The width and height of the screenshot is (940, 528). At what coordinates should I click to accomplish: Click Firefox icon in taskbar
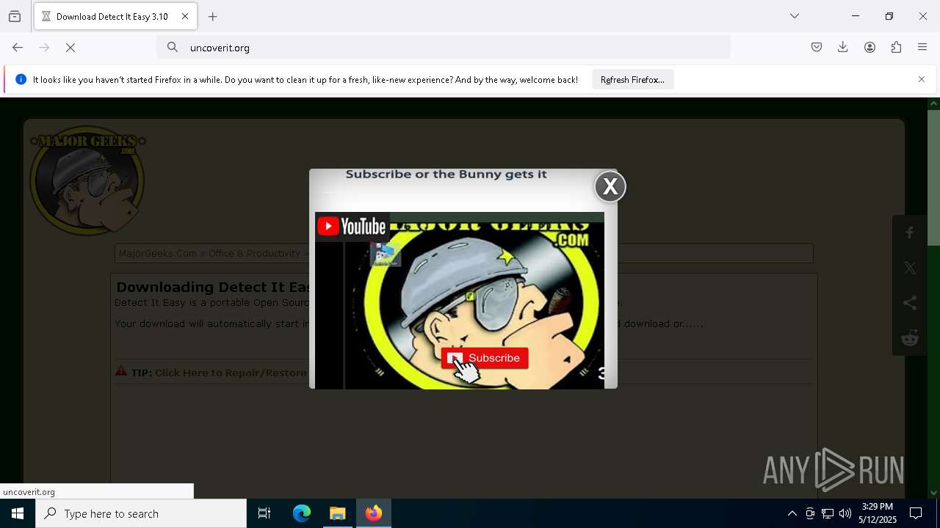374,513
